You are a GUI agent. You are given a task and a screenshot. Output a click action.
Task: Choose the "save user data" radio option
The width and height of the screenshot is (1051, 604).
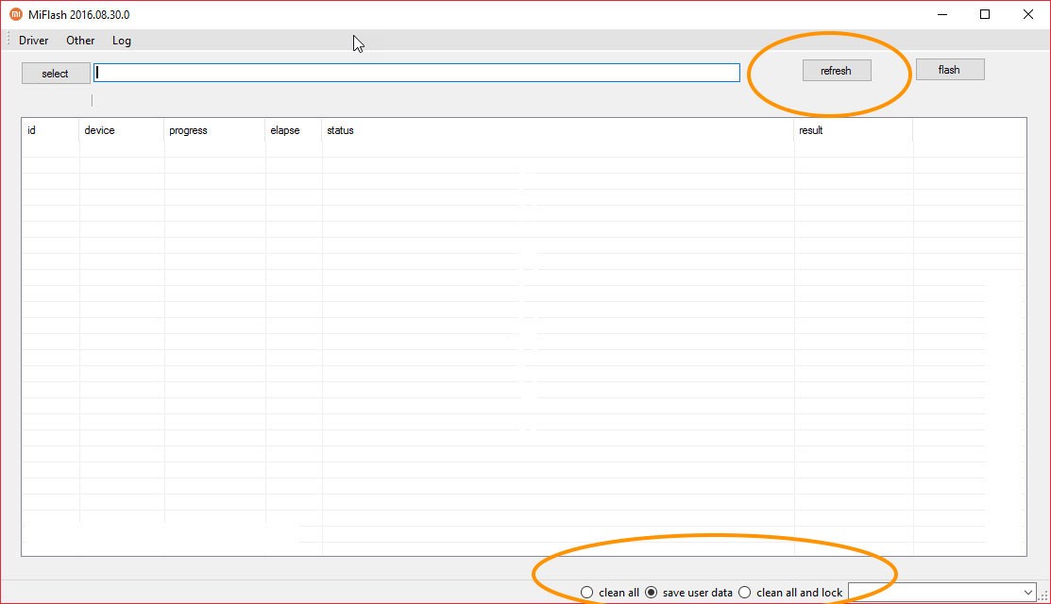pyautogui.click(x=652, y=593)
